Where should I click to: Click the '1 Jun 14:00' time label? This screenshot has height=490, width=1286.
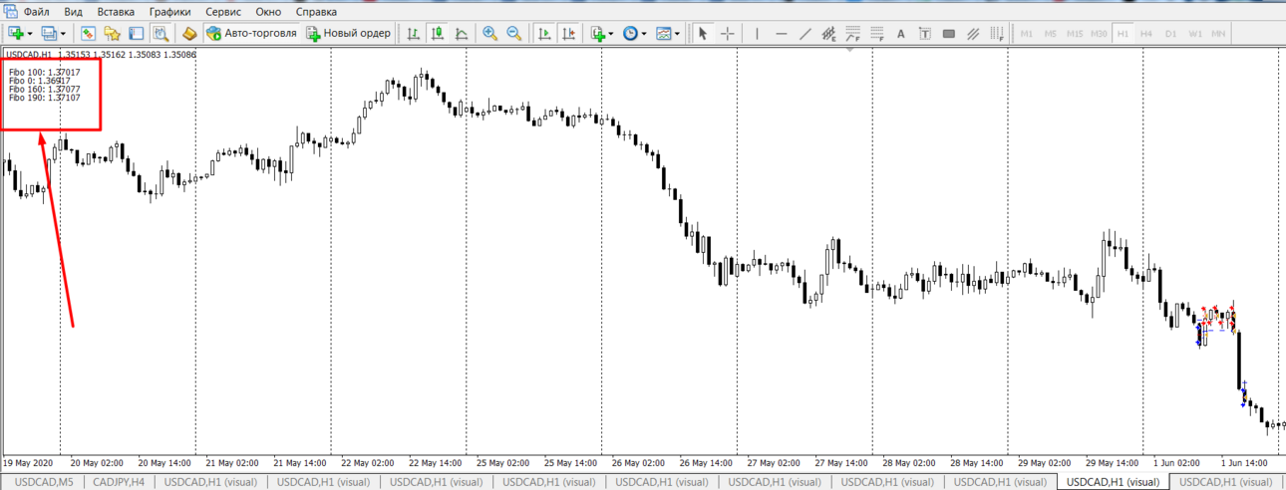coord(1244,463)
